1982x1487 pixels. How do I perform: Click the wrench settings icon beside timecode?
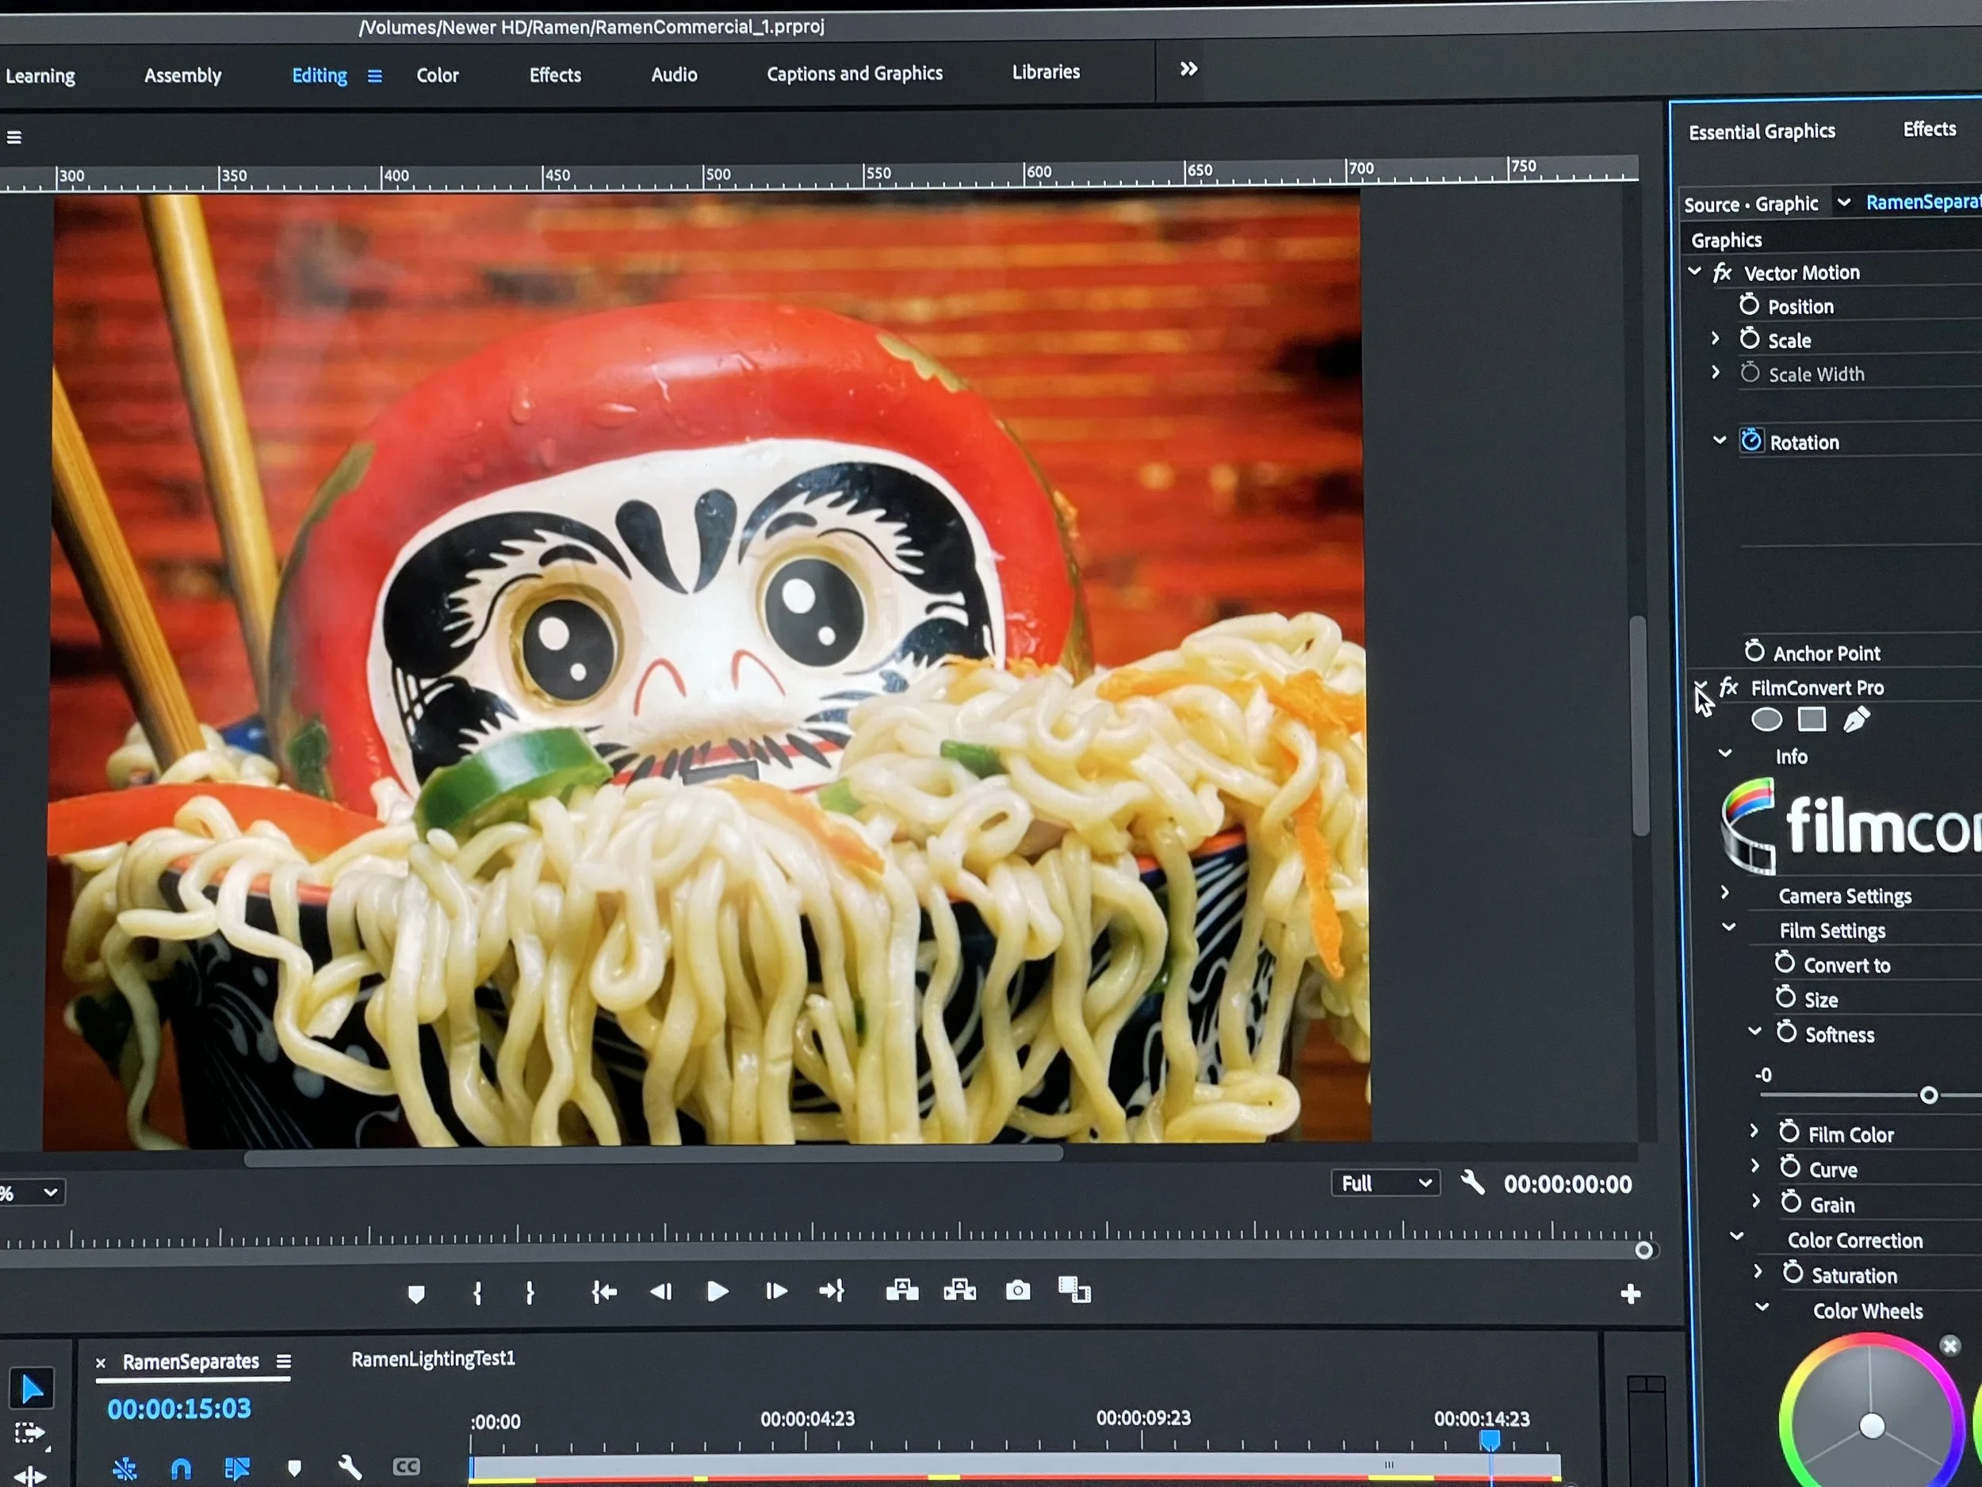click(1472, 1183)
